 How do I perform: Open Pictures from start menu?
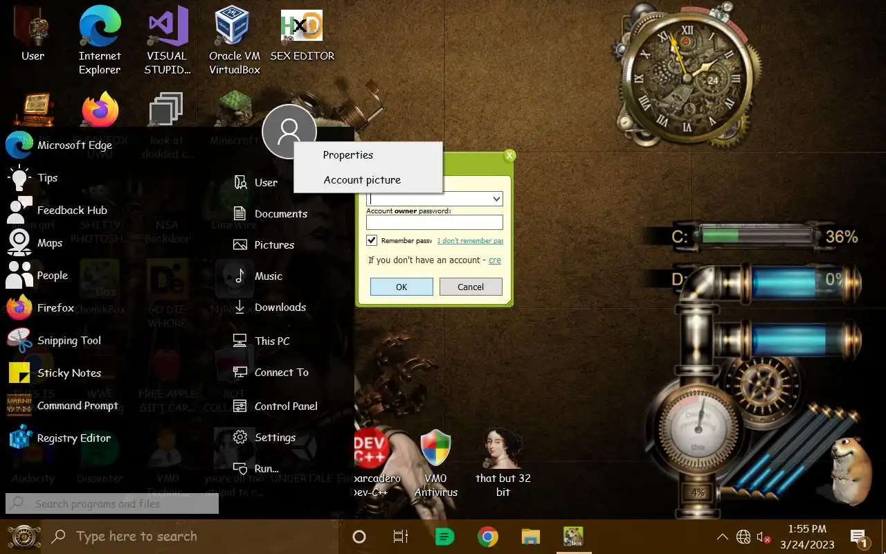tap(264, 245)
